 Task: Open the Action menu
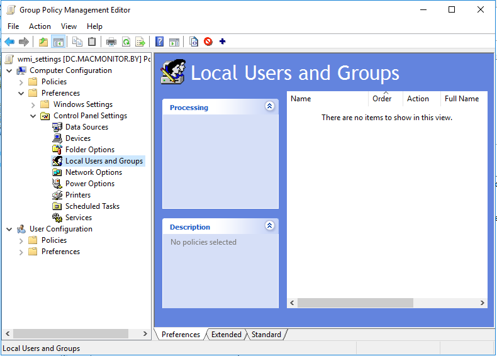click(x=40, y=26)
